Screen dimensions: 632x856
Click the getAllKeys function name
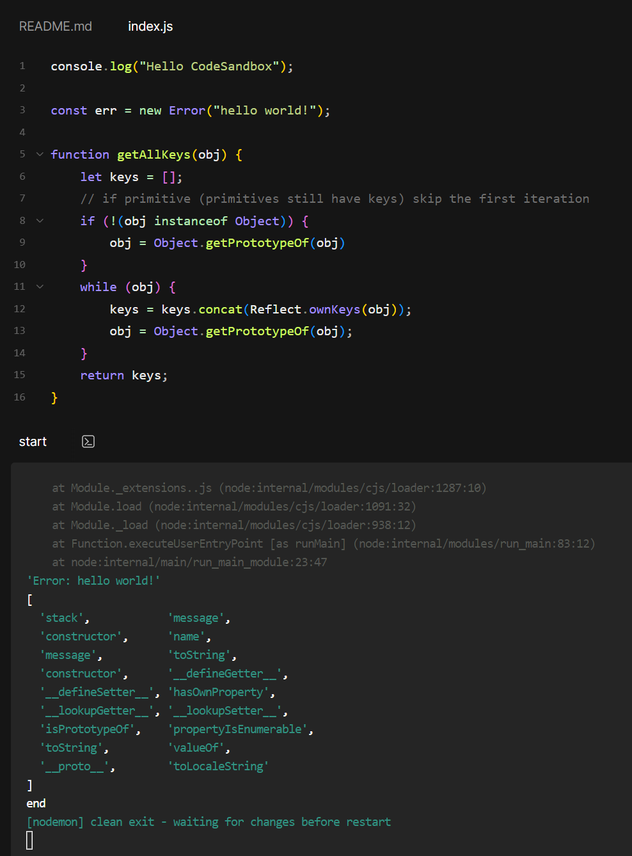[154, 154]
